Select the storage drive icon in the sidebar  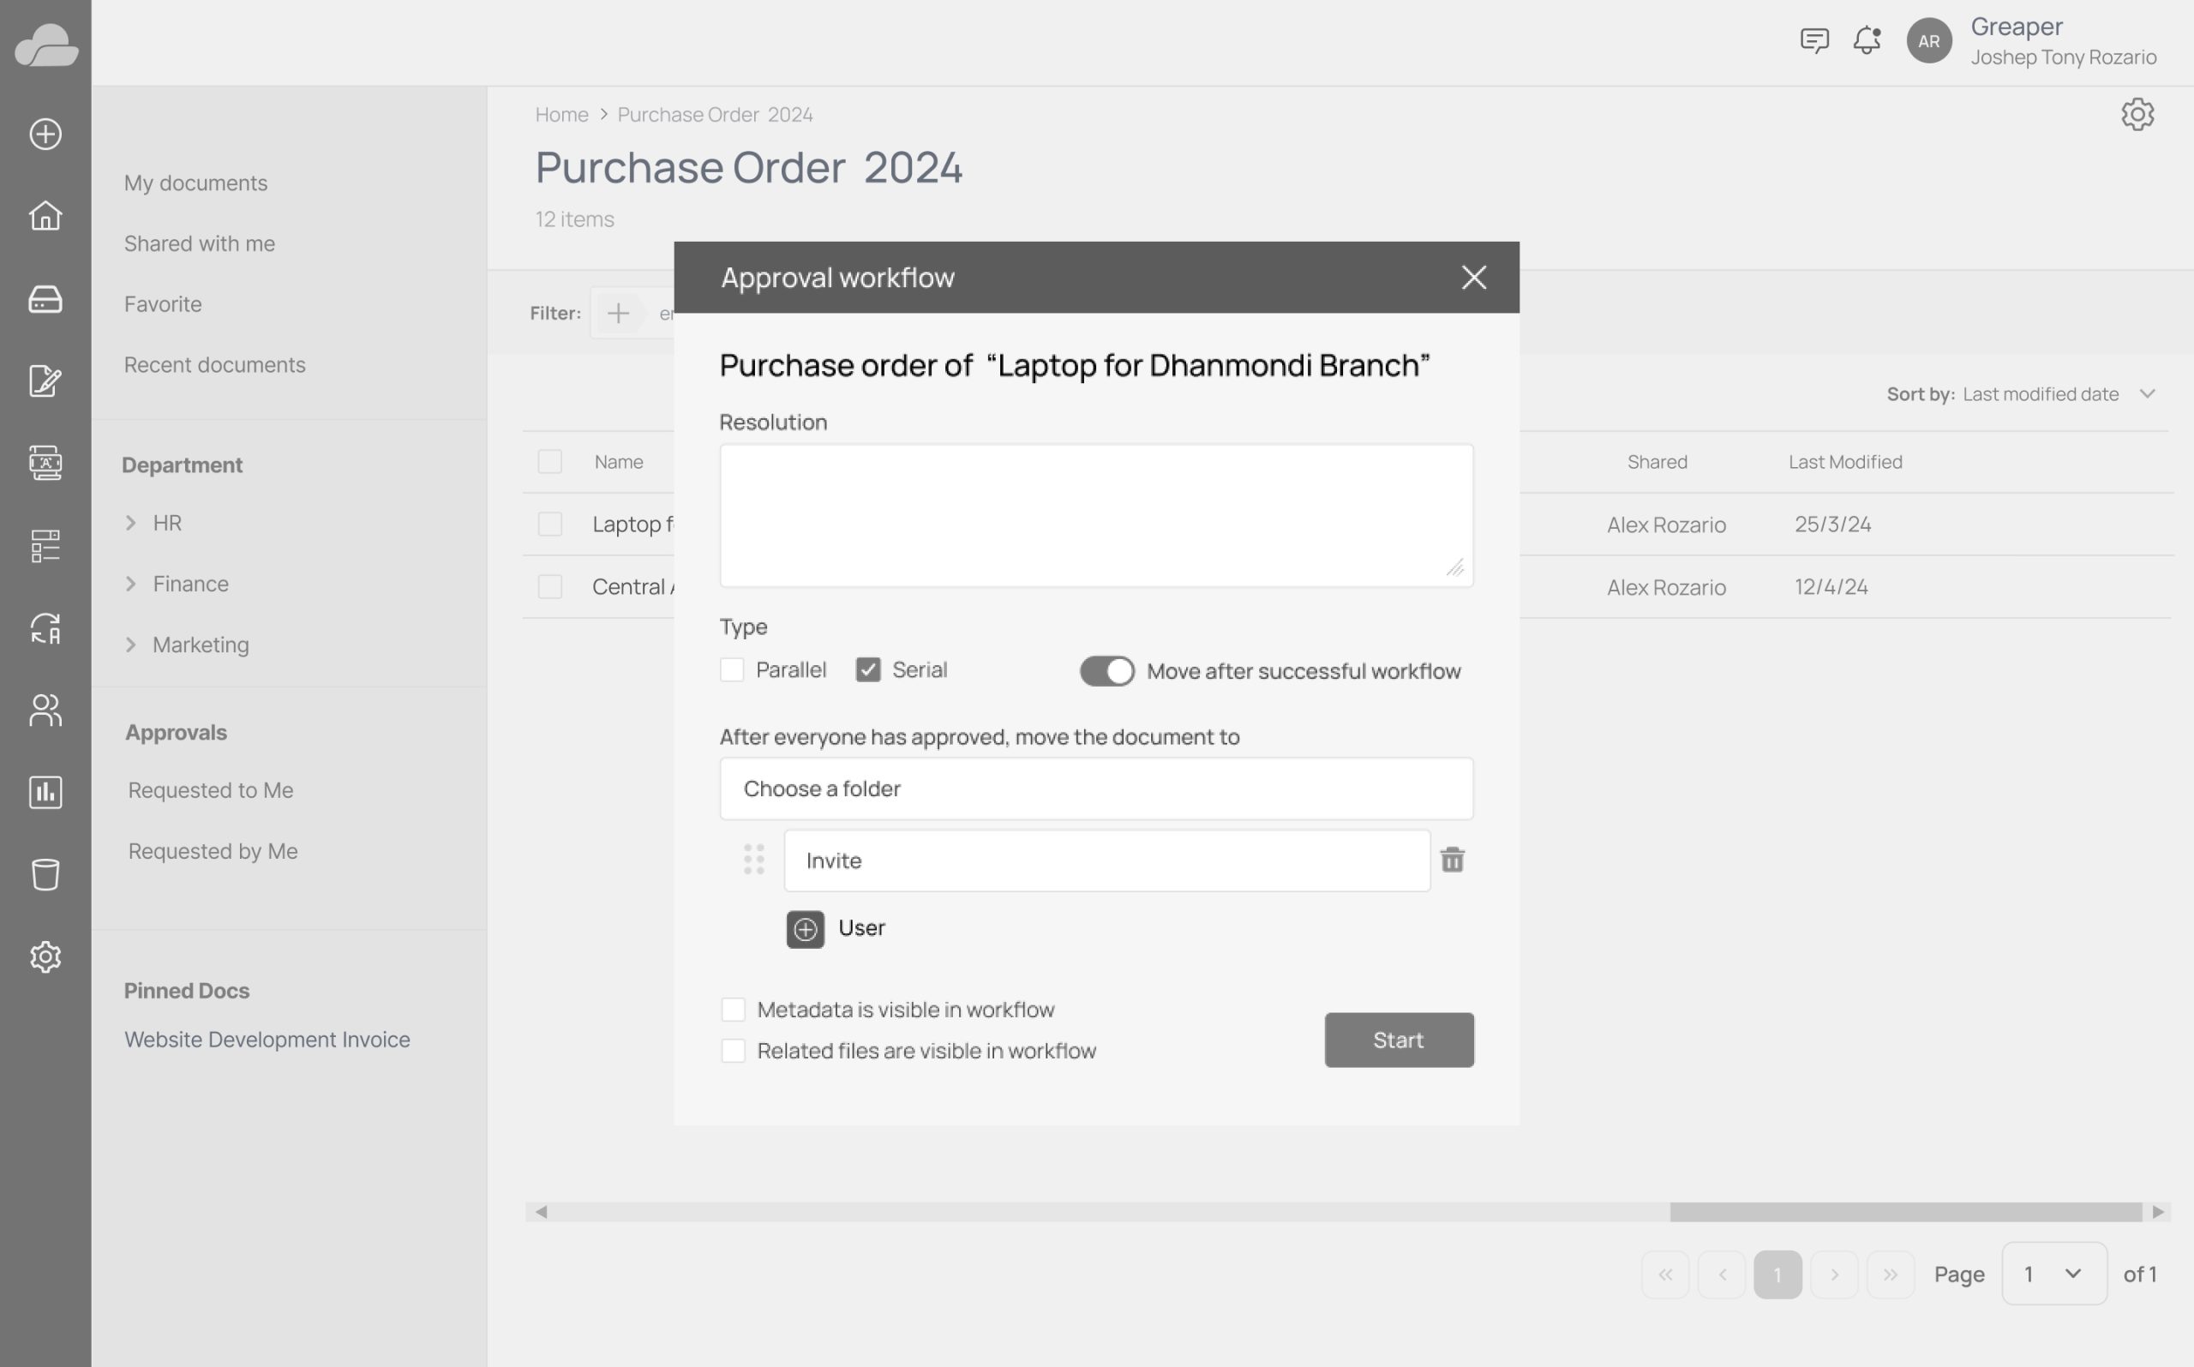click(45, 299)
